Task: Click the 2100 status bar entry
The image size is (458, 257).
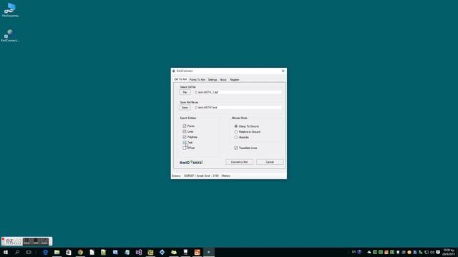Action: pyautogui.click(x=215, y=176)
